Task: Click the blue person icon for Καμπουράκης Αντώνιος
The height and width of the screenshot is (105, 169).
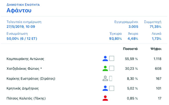Action: click(105, 59)
